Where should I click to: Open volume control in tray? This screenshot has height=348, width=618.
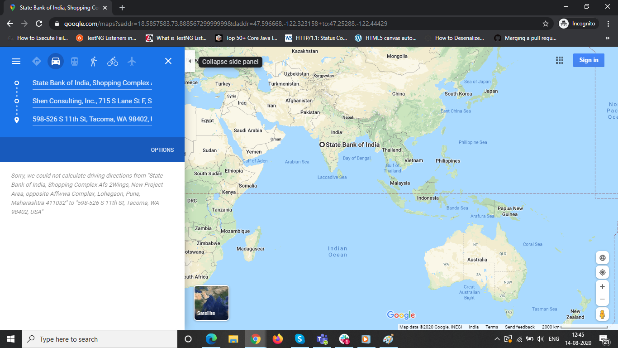tap(540, 339)
